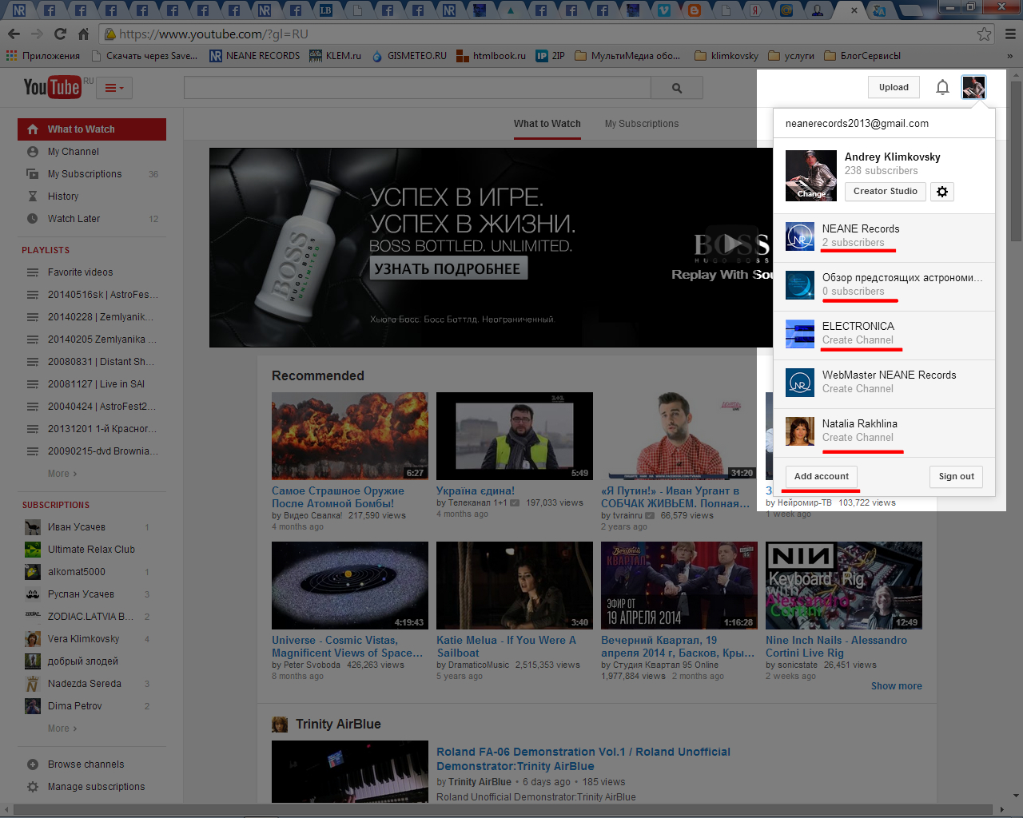
Task: Open услуги bookmarks folder
Action: [791, 56]
